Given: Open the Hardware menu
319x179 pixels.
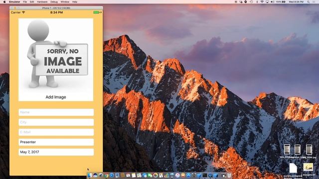Looking at the screenshot, I should (42, 2).
